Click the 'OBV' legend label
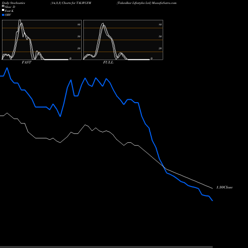 coord(8,15)
